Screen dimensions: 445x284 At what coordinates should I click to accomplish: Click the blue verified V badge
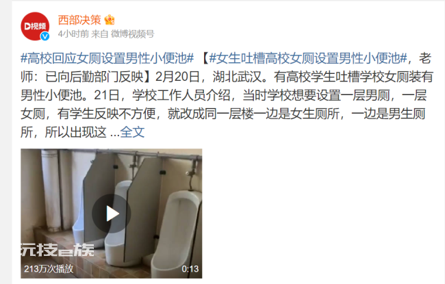tap(44, 36)
